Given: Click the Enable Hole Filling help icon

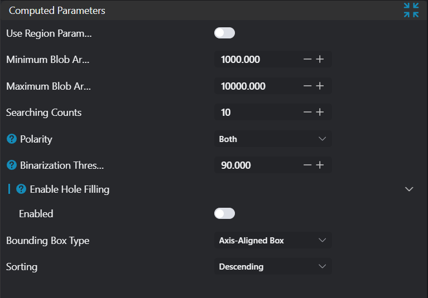Looking at the screenshot, I should [21, 189].
